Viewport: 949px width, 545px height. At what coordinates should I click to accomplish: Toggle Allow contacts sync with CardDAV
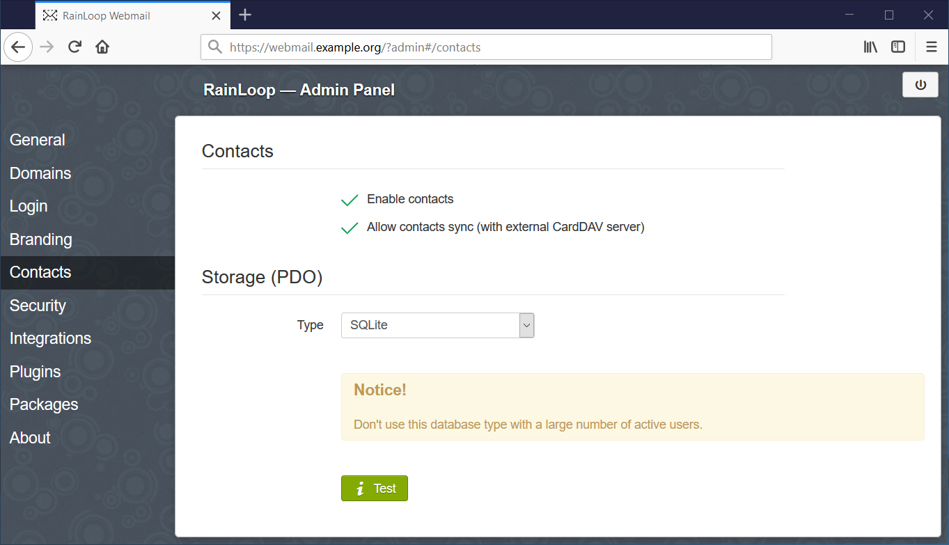350,228
